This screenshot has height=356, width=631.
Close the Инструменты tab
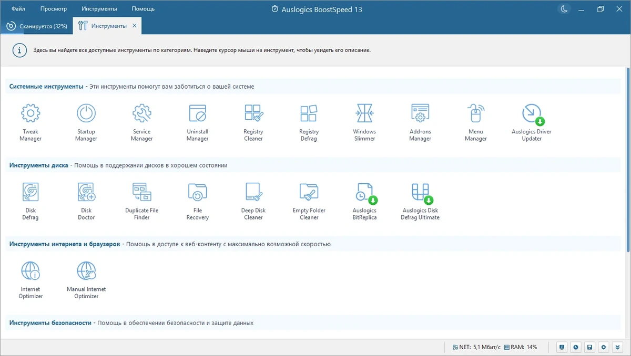coord(135,26)
